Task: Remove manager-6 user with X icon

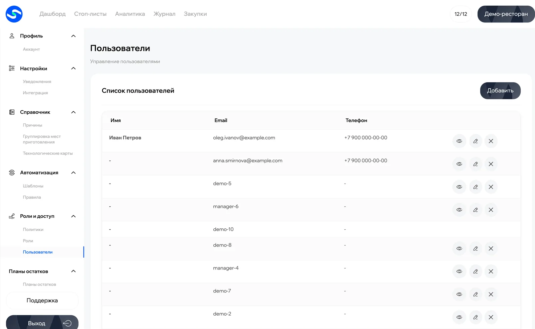Action: point(491,210)
